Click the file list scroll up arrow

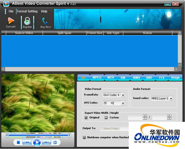(179, 33)
